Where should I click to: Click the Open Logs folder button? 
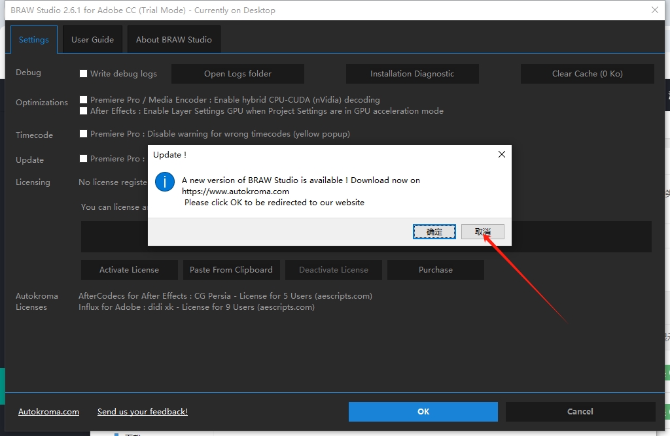pyautogui.click(x=238, y=74)
